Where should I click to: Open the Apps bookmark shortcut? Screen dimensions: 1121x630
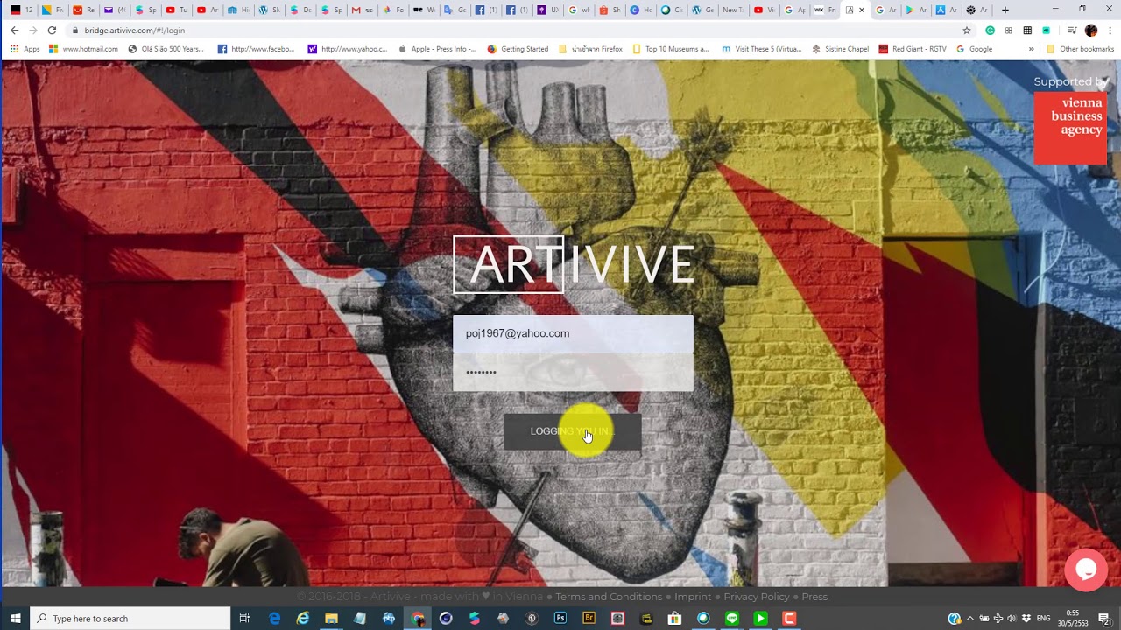click(x=25, y=49)
